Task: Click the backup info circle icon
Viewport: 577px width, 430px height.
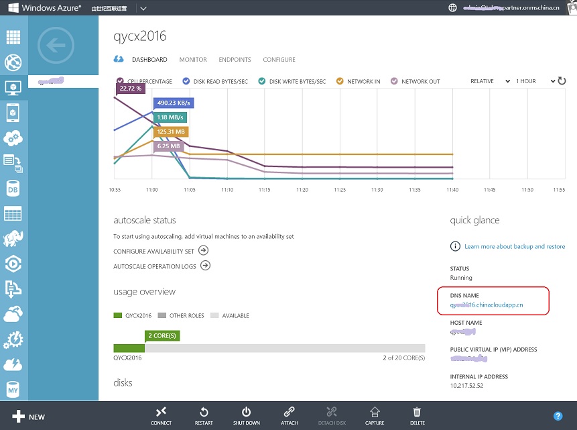Action: click(455, 246)
